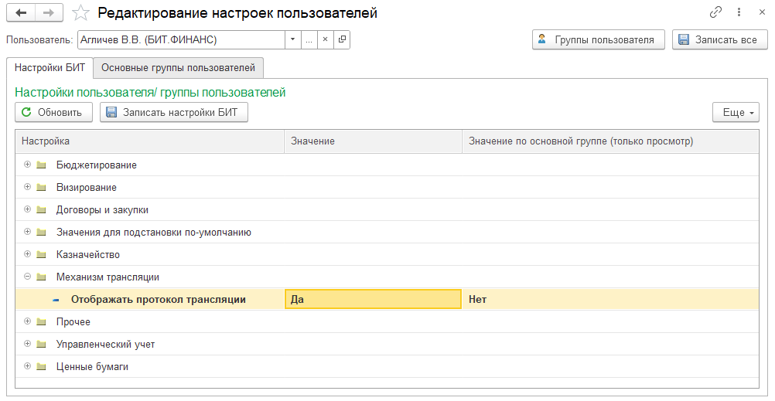Open Группы пользователя button
775x401 pixels.
pos(598,40)
